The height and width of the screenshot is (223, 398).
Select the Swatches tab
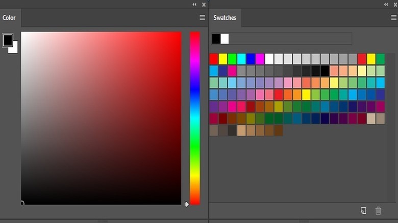(225, 18)
